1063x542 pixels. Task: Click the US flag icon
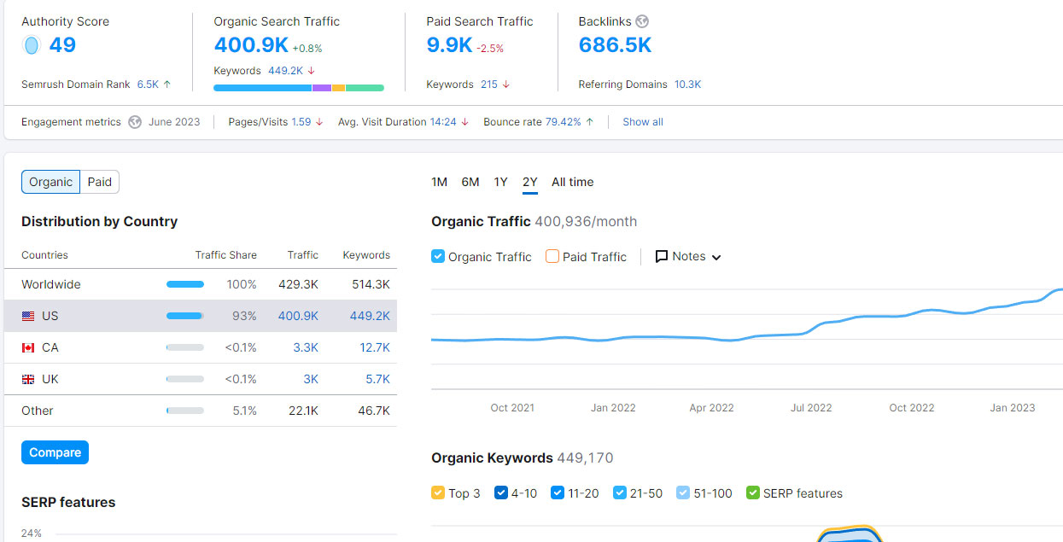(28, 316)
